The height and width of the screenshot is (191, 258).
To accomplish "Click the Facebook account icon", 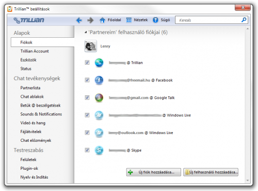I will click(99, 80).
